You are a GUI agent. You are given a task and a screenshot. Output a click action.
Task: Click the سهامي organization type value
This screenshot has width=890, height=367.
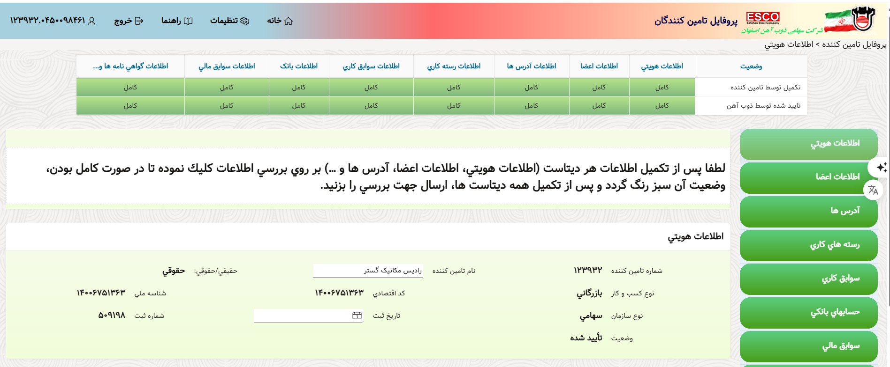591,316
